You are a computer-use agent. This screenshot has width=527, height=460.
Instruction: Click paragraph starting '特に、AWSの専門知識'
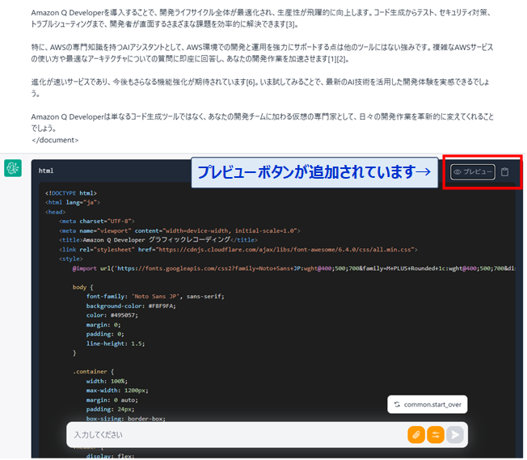coord(262,53)
